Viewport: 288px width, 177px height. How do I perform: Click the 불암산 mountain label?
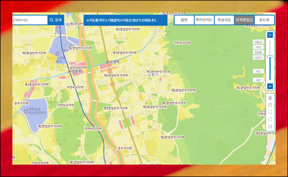[215, 36]
